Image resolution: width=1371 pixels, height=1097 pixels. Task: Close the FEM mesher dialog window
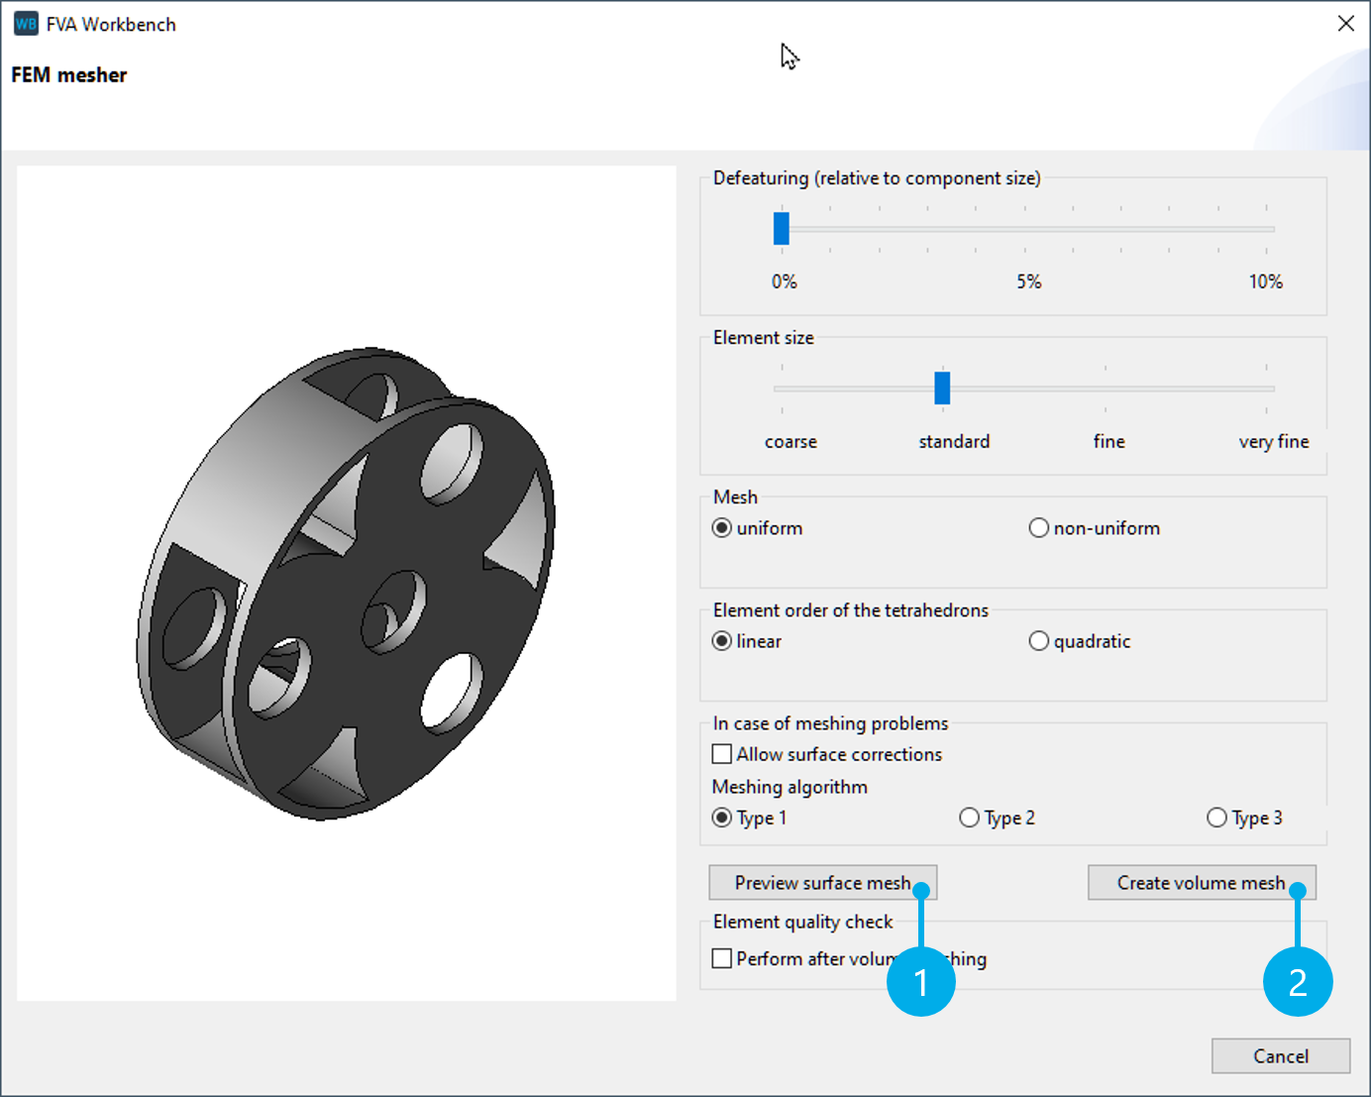coord(1345,24)
